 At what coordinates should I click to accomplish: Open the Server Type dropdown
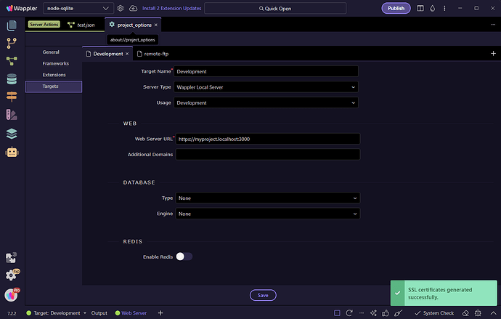click(x=266, y=87)
